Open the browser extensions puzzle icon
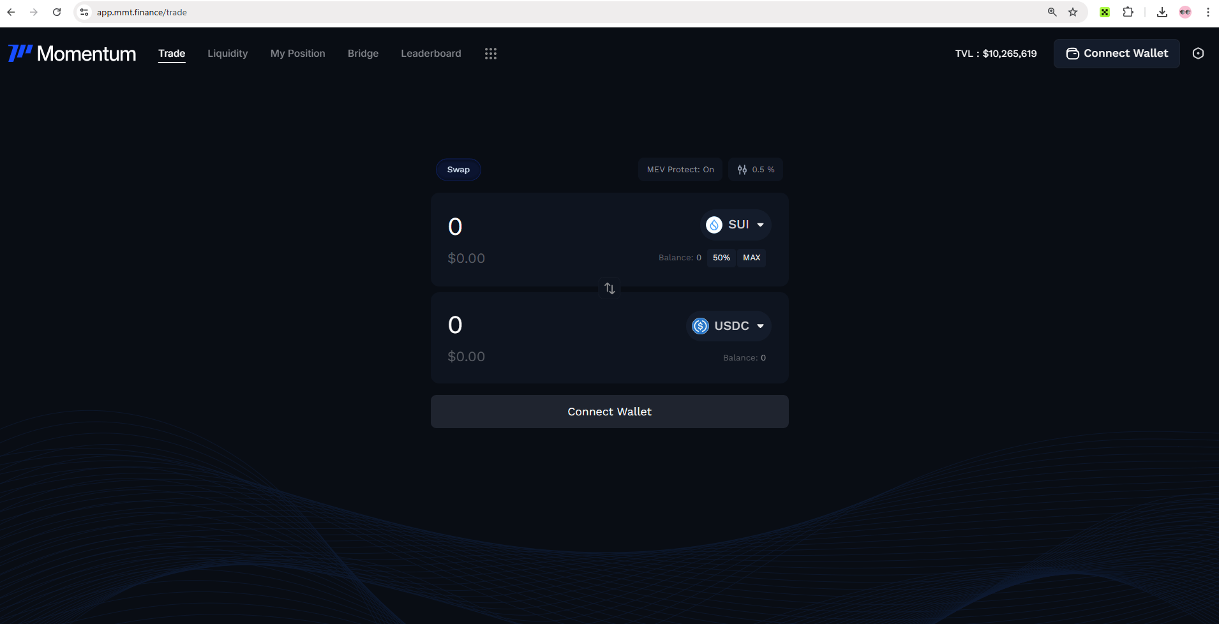Screen dimensions: 1219x624 coord(1128,12)
